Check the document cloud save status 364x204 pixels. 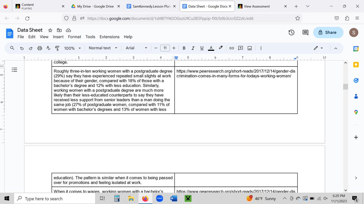68,30
